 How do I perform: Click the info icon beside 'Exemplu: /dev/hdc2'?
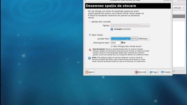pyautogui.click(x=112, y=29)
